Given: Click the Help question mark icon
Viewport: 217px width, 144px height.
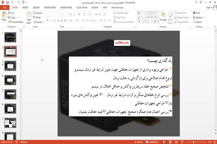Looking at the screenshot, I should pyautogui.click(x=196, y=3).
